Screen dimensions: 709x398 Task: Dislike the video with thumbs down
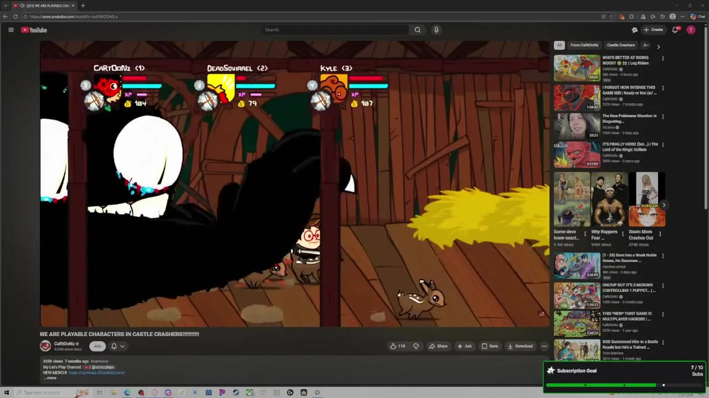click(x=416, y=346)
